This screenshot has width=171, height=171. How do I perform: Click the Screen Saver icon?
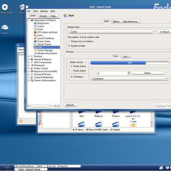tap(35, 41)
